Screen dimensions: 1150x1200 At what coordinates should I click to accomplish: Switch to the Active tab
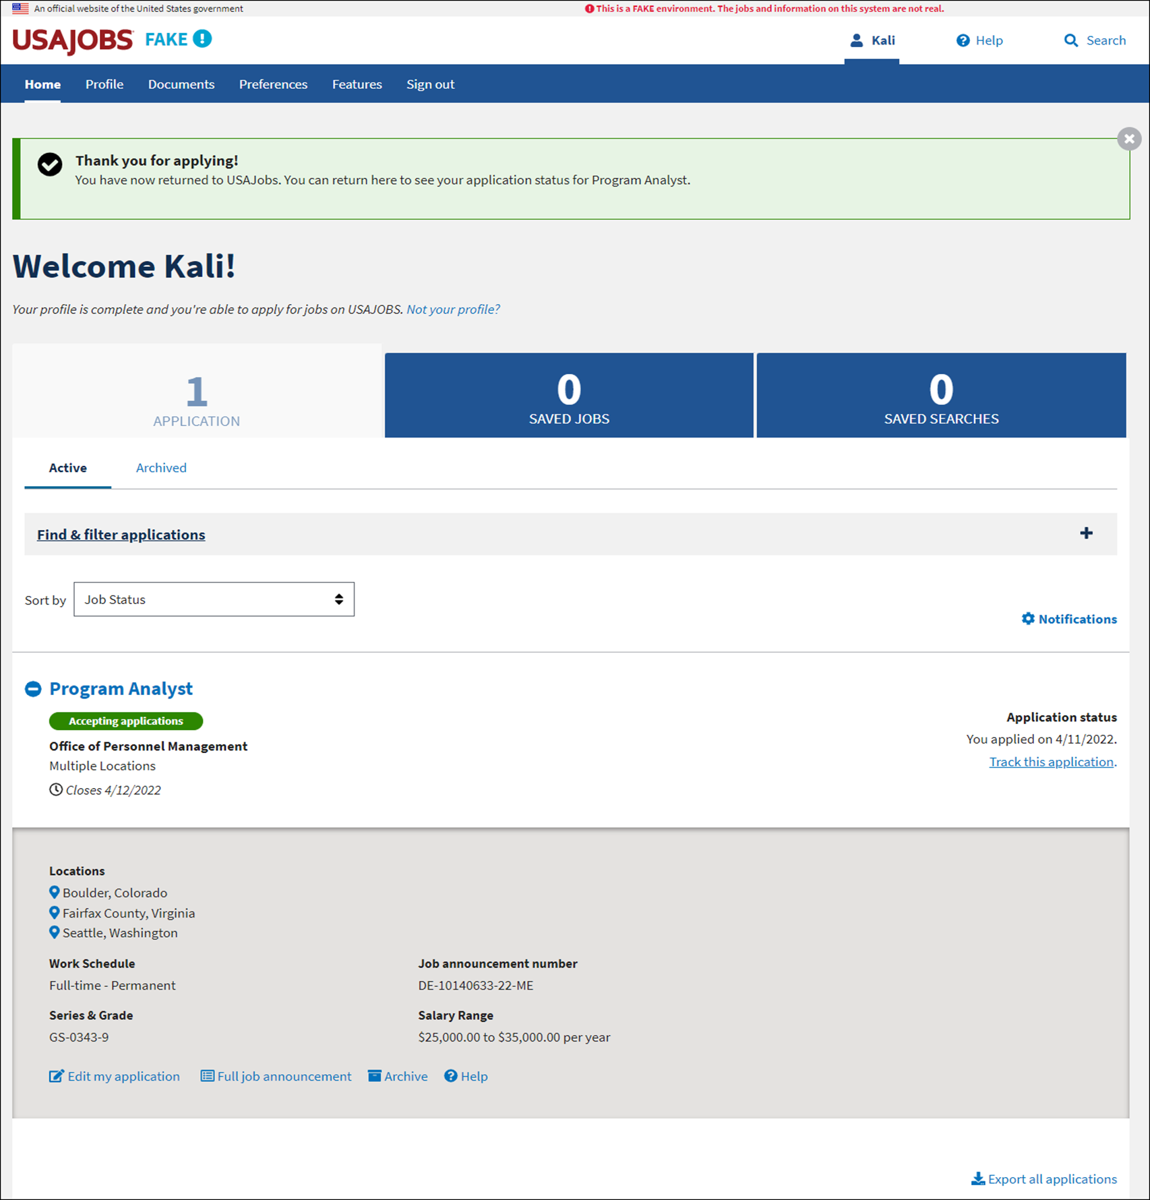point(67,468)
